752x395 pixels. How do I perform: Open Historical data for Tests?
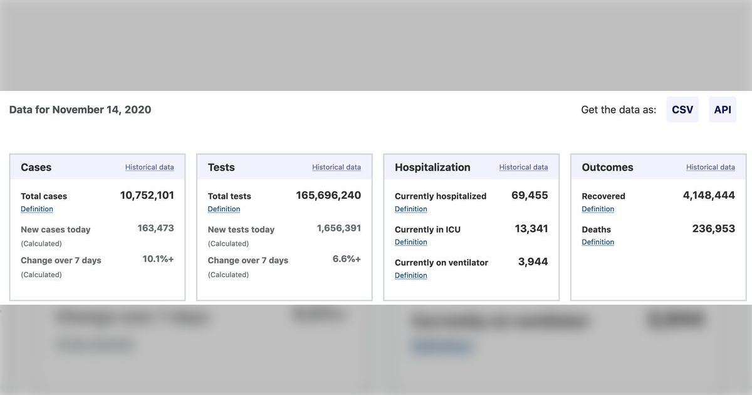[337, 167]
